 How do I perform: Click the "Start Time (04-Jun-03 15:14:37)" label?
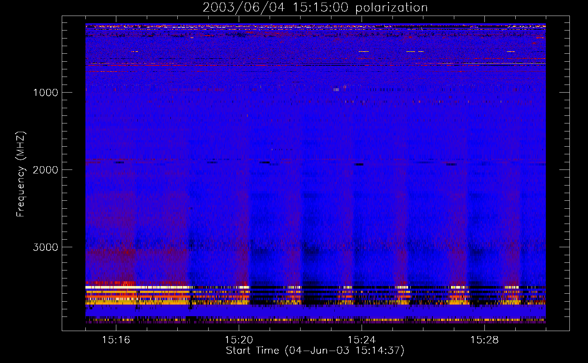click(315, 351)
